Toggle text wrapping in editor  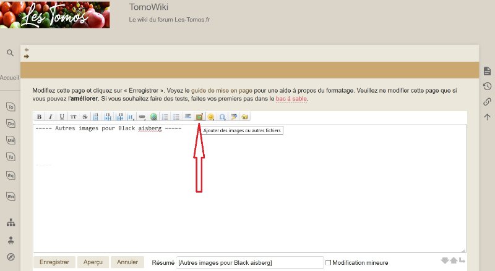coord(462,261)
